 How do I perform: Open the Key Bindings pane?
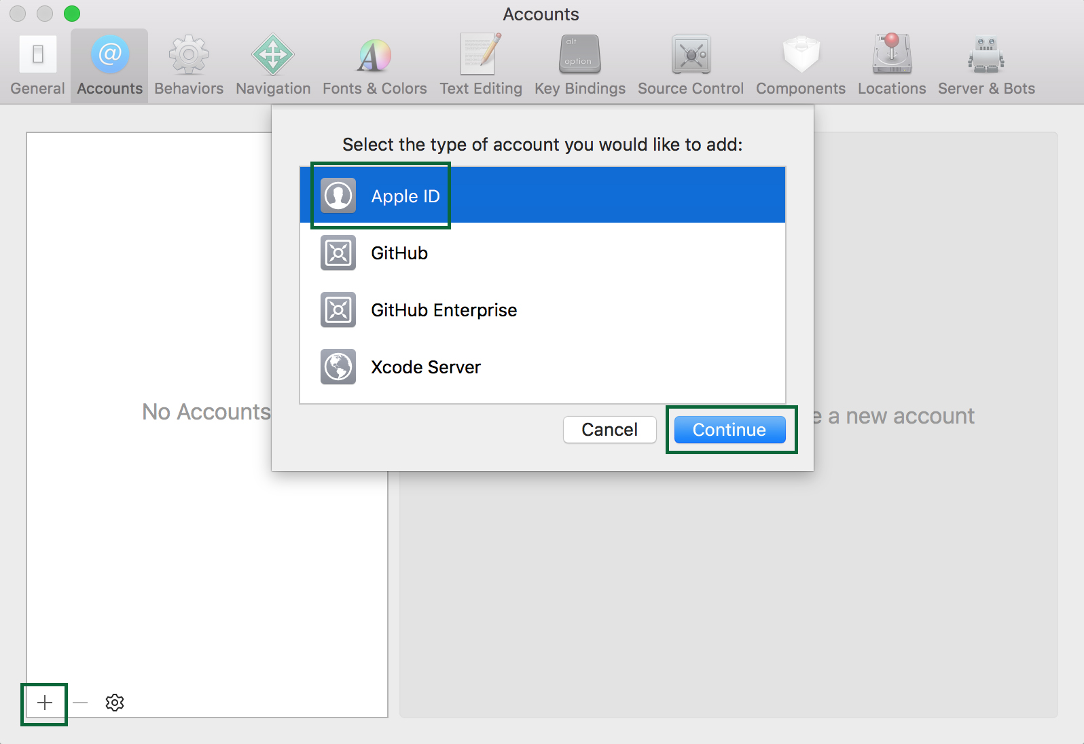click(580, 66)
